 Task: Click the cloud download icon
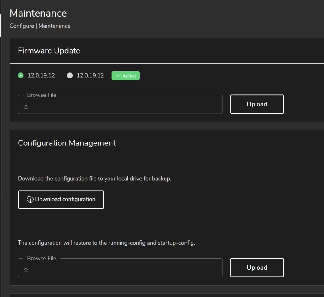coord(30,200)
